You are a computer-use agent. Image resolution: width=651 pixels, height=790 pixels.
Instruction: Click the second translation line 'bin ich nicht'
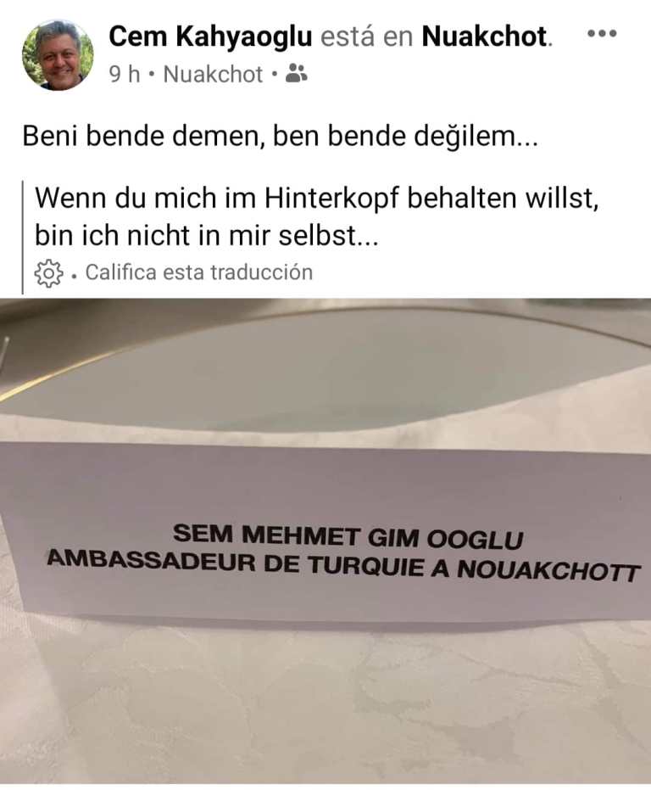coord(206,235)
